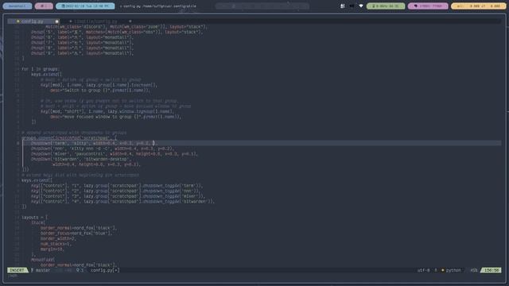The width and height of the screenshot is (509, 286).
Task: Click the blue date and clock widget
Action: pyautogui.click(x=85, y=6)
